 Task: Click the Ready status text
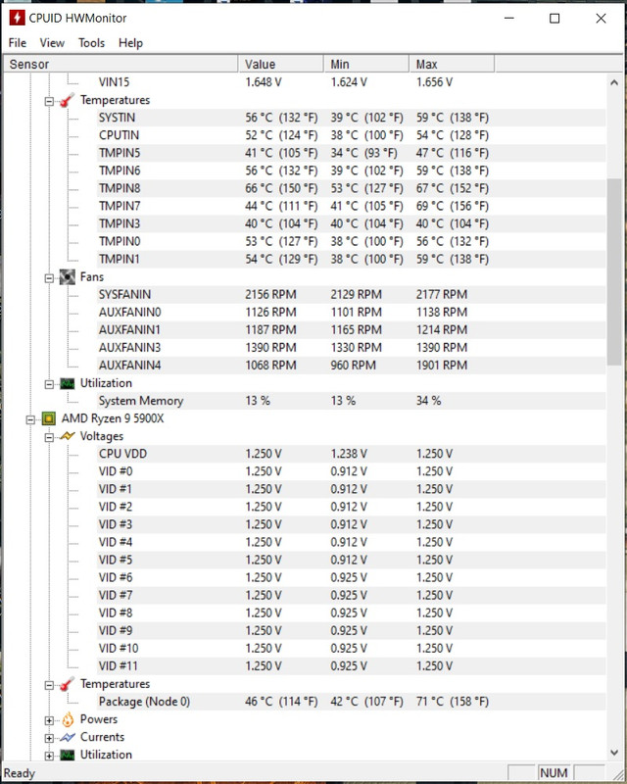click(x=20, y=773)
